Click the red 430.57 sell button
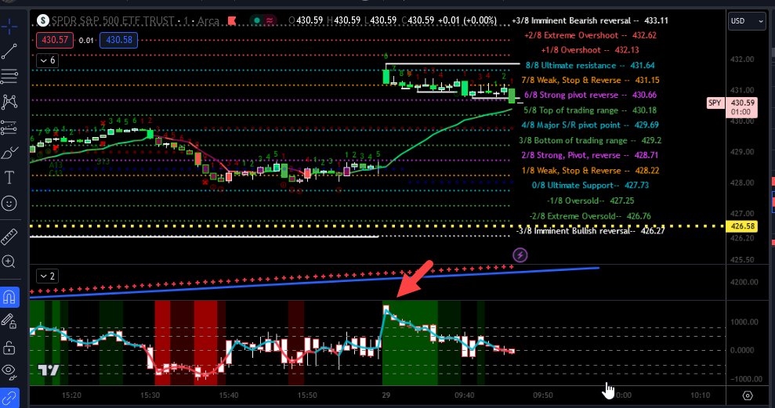775x408 pixels. (x=55, y=40)
